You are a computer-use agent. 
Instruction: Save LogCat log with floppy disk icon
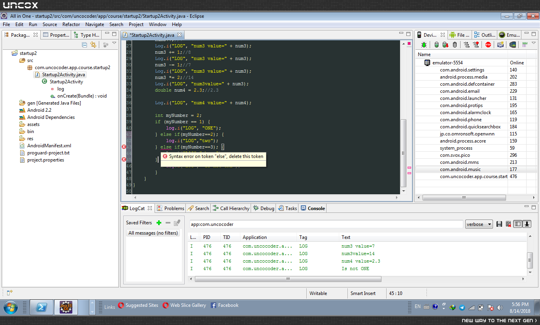(x=499, y=224)
